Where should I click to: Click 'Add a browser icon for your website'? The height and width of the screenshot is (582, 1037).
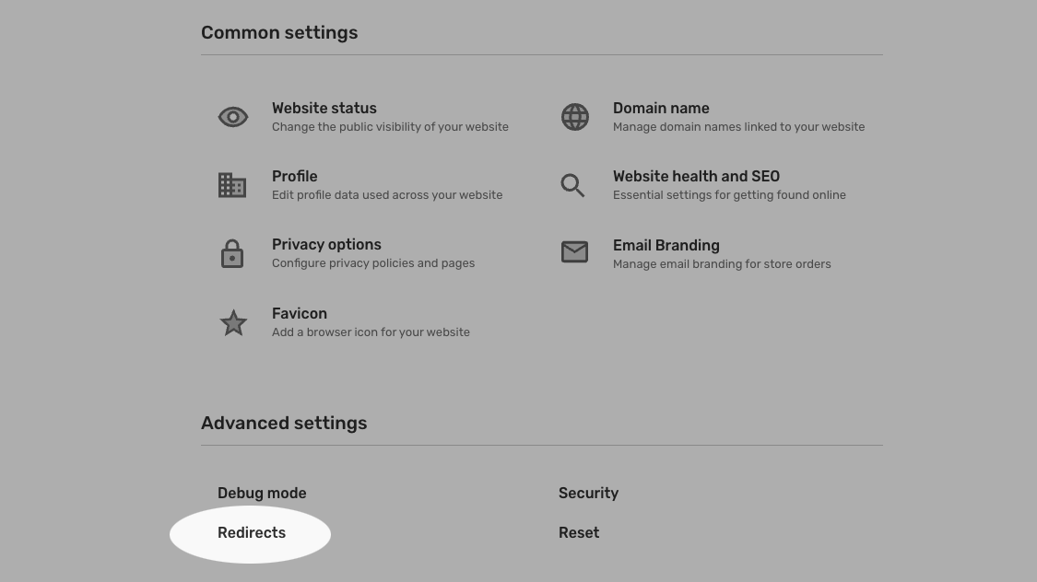click(x=371, y=332)
